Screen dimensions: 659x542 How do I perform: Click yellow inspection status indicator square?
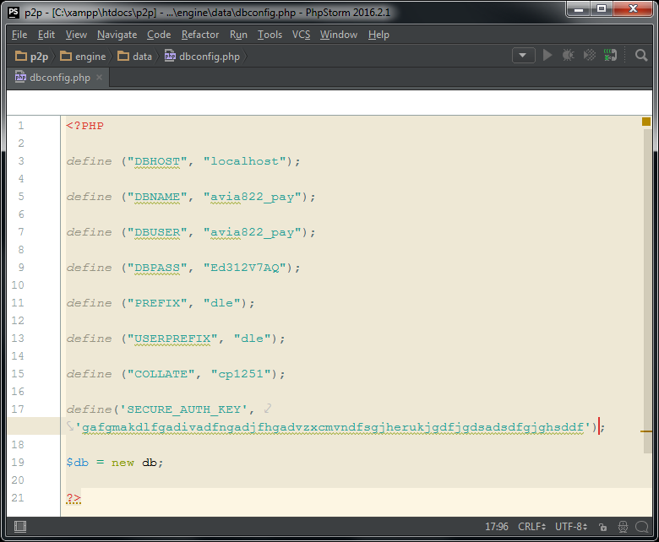pos(646,122)
